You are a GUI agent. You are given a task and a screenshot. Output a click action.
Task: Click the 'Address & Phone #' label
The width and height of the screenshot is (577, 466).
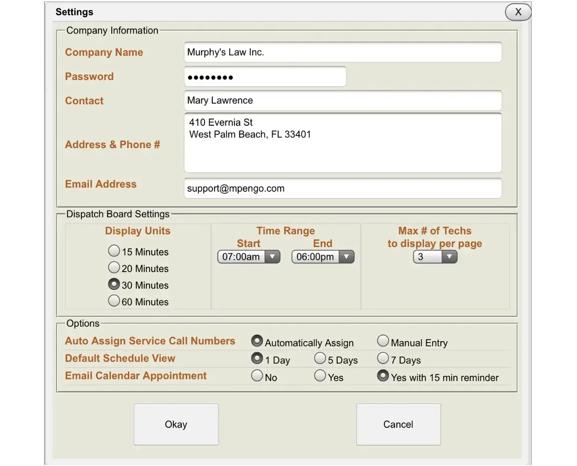(x=113, y=145)
